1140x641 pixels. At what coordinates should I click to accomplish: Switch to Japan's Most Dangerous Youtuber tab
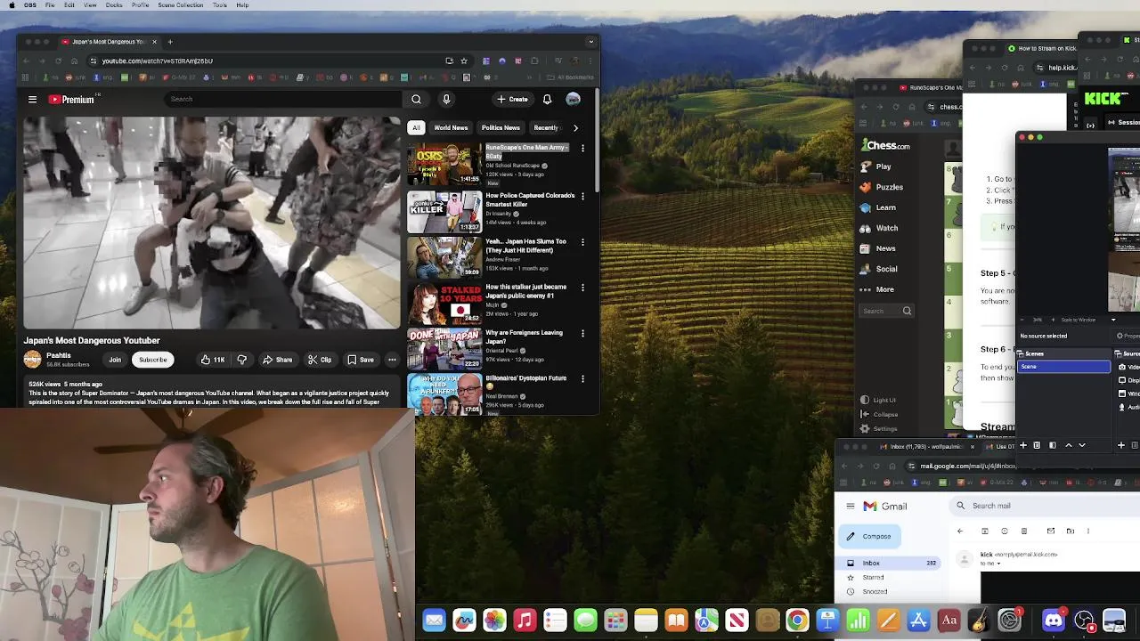[109, 42]
